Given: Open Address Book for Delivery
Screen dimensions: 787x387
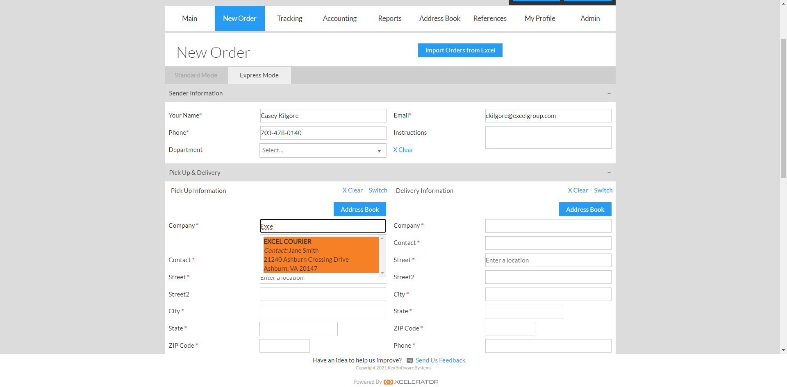Looking at the screenshot, I should click(x=585, y=209).
